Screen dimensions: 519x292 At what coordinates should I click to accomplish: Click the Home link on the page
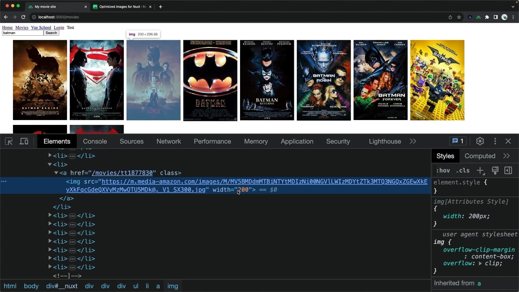tap(7, 28)
